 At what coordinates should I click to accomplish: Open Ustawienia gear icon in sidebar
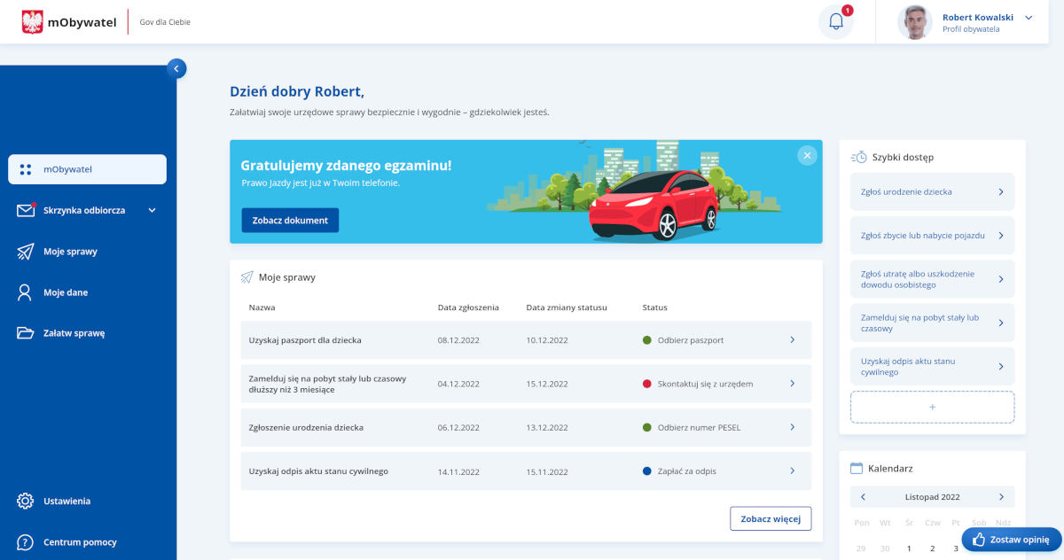coord(26,501)
